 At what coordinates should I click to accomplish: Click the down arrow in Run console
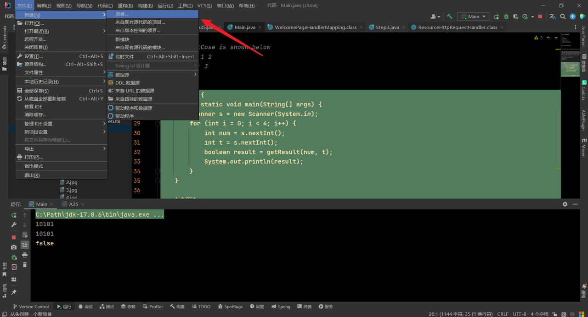coord(25,224)
